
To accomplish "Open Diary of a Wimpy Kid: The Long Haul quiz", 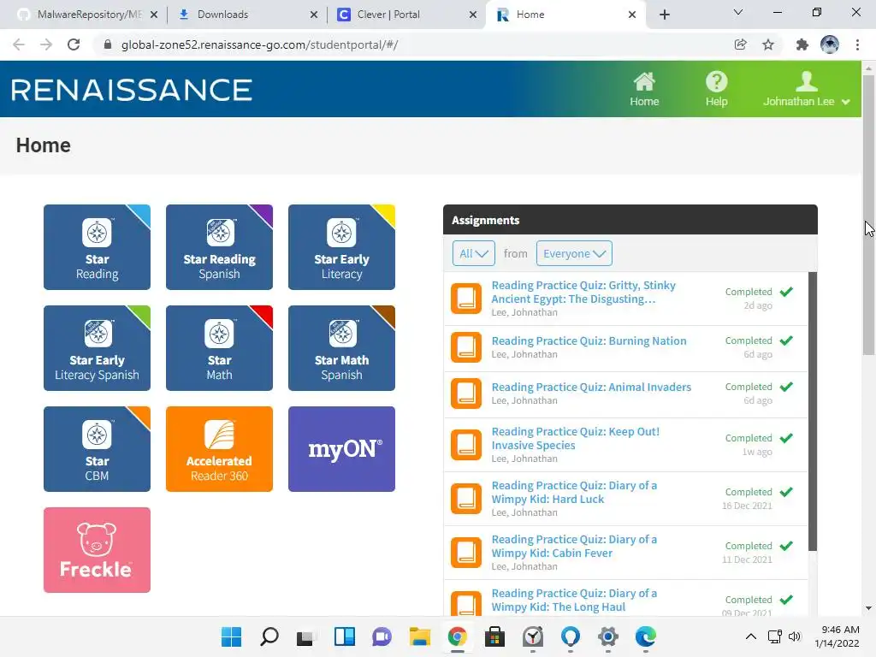I will click(x=574, y=600).
